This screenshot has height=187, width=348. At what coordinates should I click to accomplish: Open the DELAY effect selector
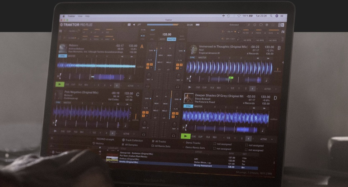pos(230,32)
